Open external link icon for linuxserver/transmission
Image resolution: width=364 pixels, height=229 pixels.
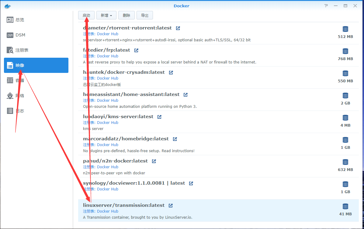[x=171, y=206]
